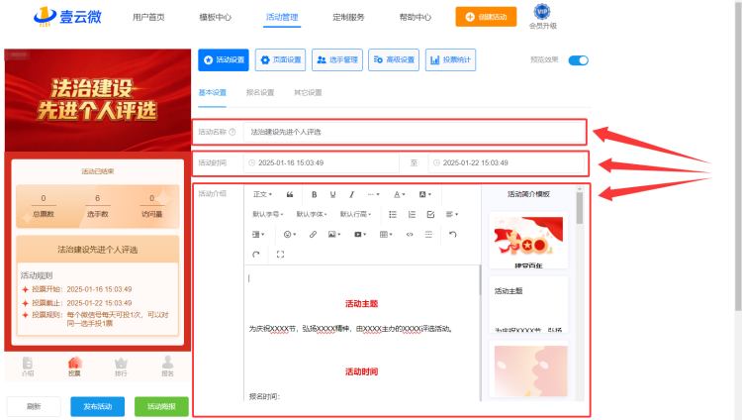This screenshot has width=742, height=420.
Task: Insert a bulleted list
Action: tap(393, 214)
